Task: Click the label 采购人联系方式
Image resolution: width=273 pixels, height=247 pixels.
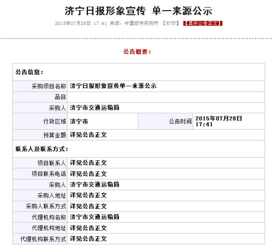Action: (x=46, y=206)
